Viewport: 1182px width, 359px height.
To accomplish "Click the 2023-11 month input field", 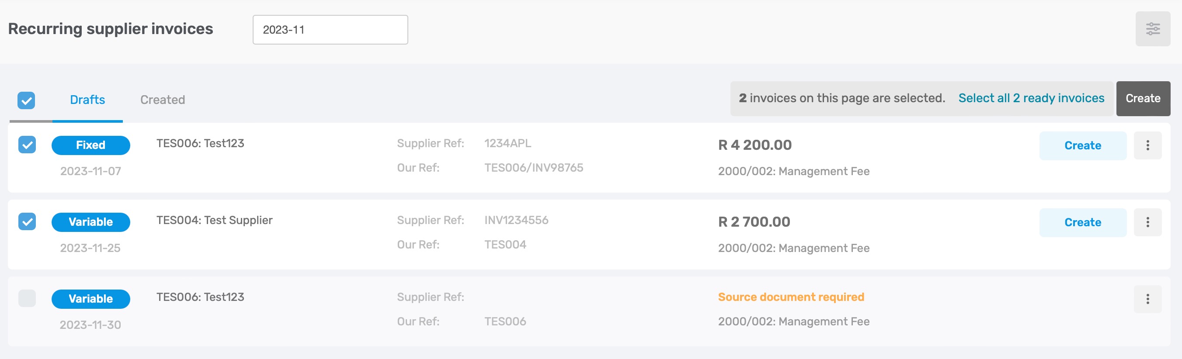I will (330, 29).
